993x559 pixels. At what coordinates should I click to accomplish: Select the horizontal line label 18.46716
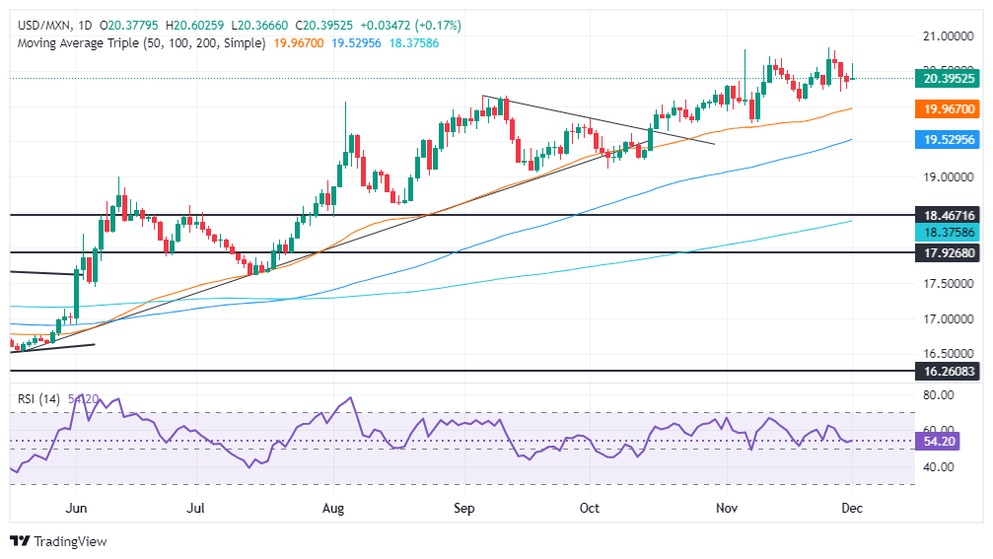(948, 216)
